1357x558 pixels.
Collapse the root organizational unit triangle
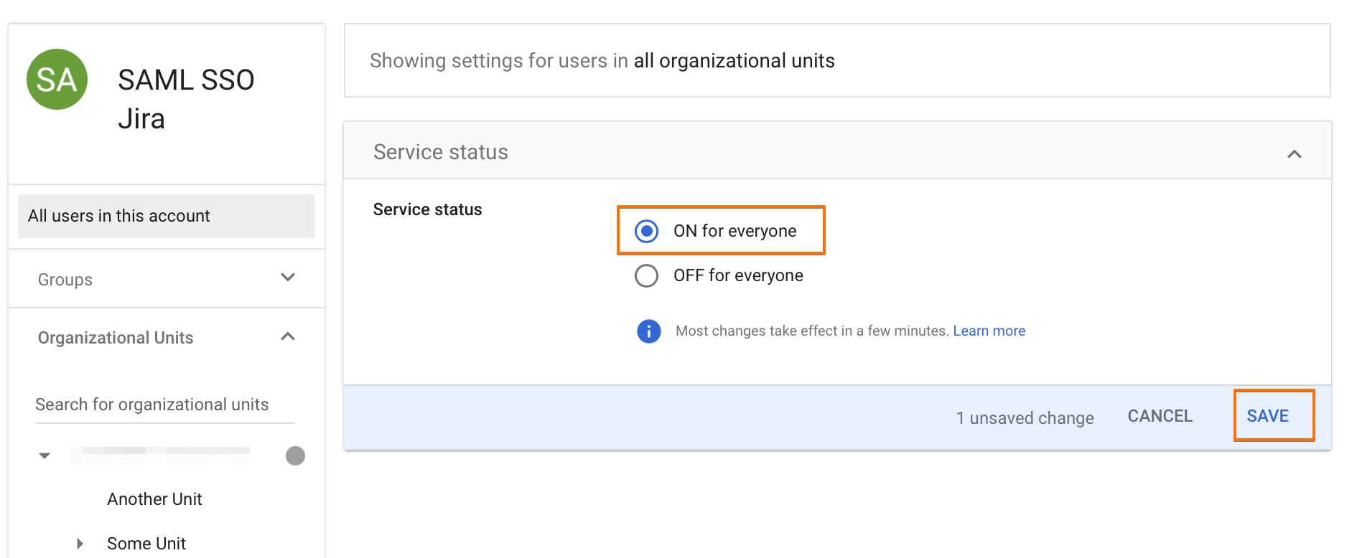[45, 455]
